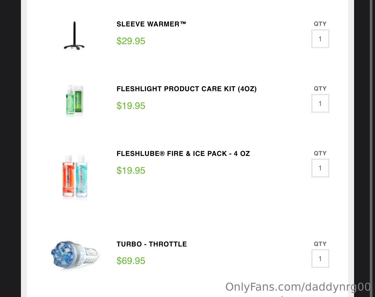Image resolution: width=375 pixels, height=297 pixels.
Task: Select the Product Care Kit quantity field
Action: [320, 104]
